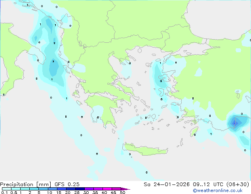This screenshot has height=194, width=251.
Task: Click the 5–10 mm legend color swatch
Action: coord(43,189)
